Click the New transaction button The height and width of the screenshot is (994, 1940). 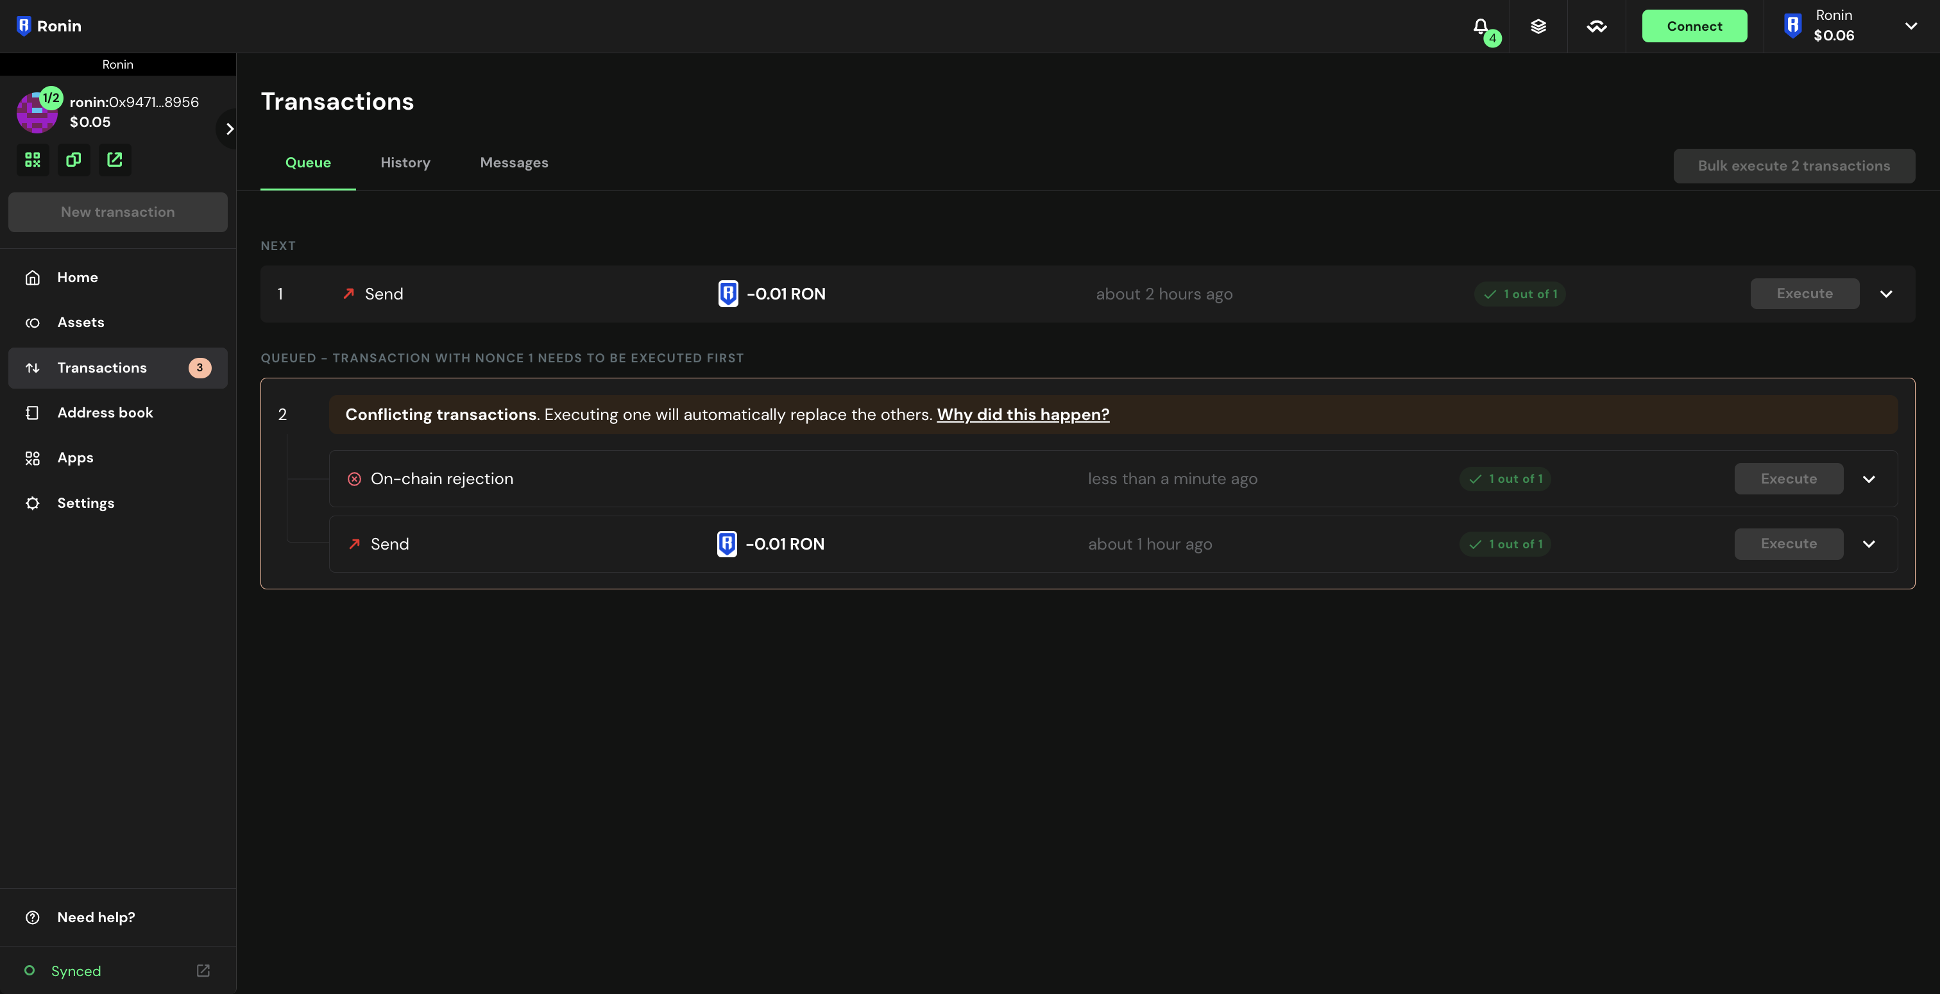pyautogui.click(x=117, y=212)
